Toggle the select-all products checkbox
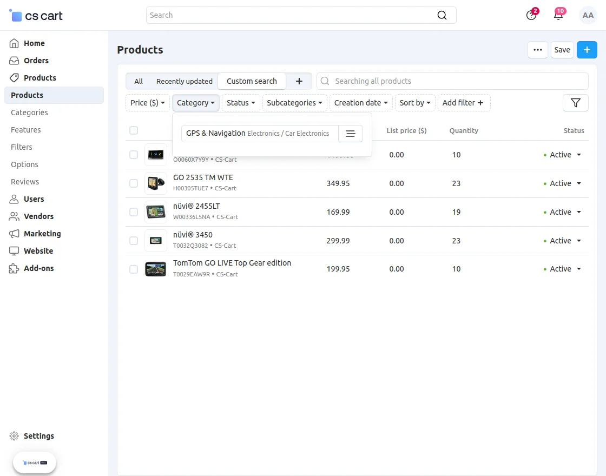Image resolution: width=606 pixels, height=476 pixels. pos(134,130)
